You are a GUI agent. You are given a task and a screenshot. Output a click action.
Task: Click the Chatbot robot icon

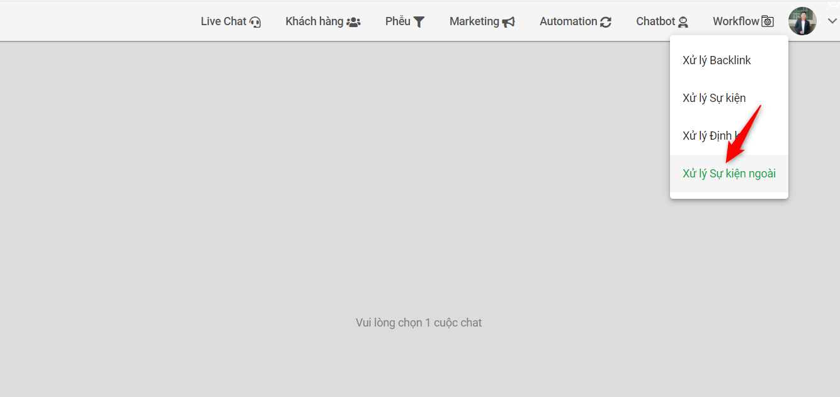click(x=683, y=22)
